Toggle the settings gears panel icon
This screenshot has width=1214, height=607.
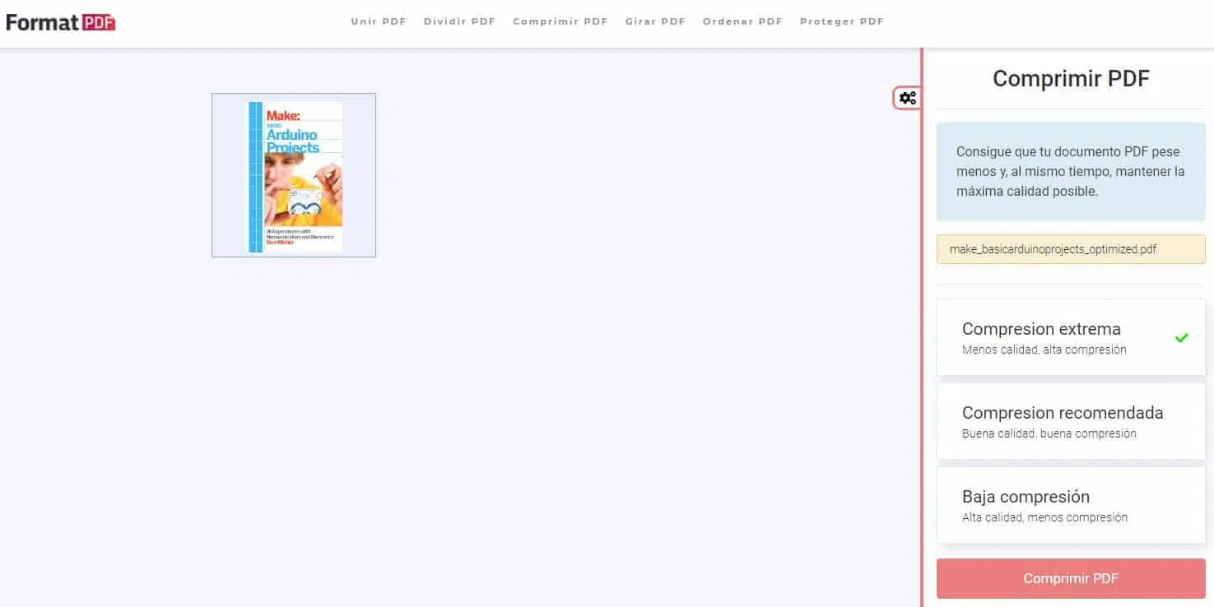coord(907,98)
